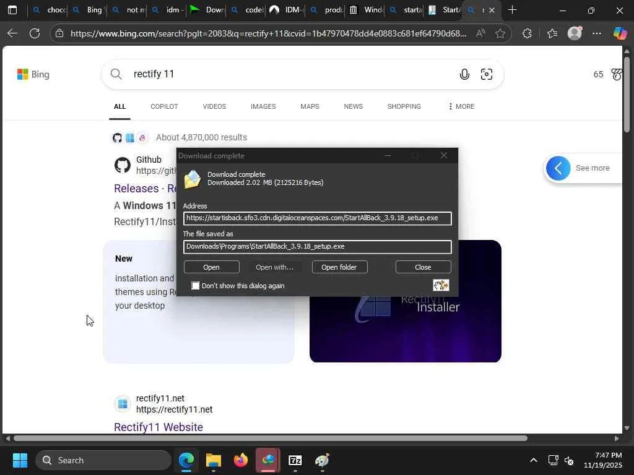This screenshot has width=634, height=475.
Task: Select the file saved as path field
Action: point(318,246)
